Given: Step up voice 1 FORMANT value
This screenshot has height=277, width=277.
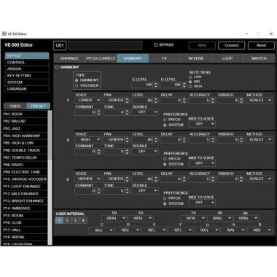Looking at the screenshot, I should click(98, 111).
